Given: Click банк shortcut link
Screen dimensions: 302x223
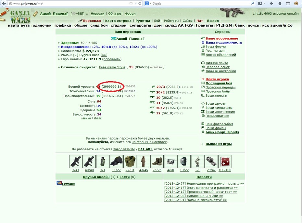Looking at the screenshot, I should pyautogui.click(x=240, y=25).
